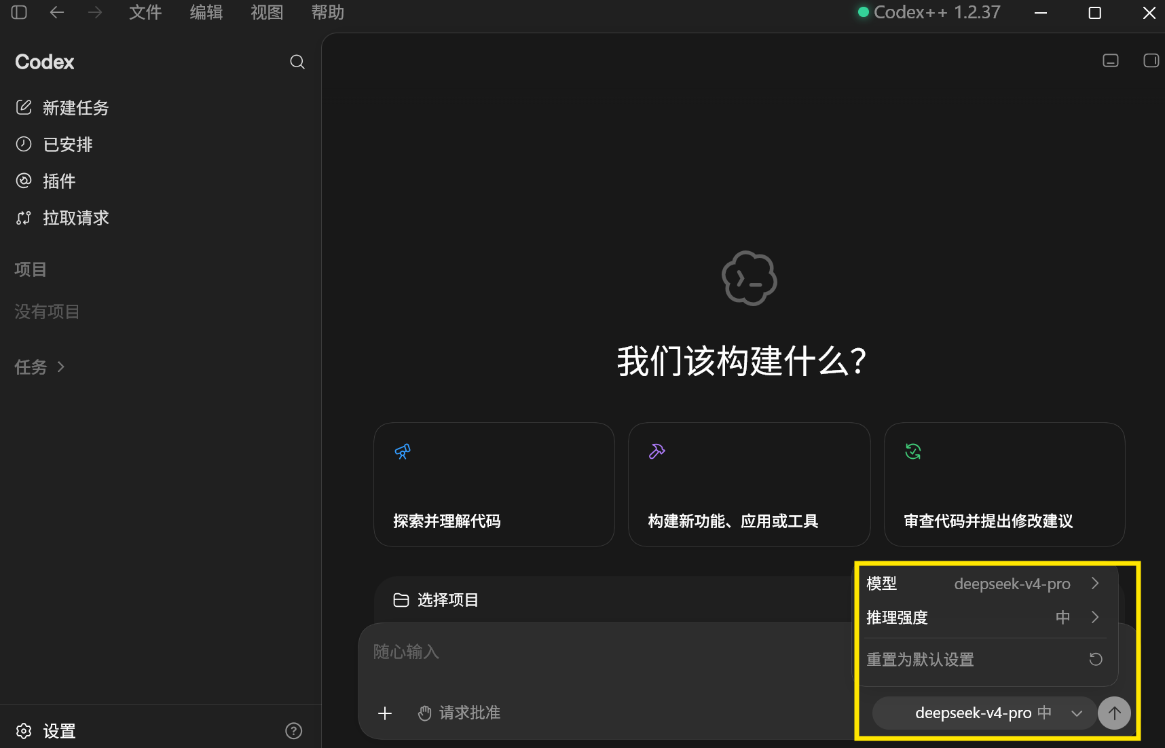Open the 选择项目 project picker
Screen dimensions: 1165x748
[437, 600]
